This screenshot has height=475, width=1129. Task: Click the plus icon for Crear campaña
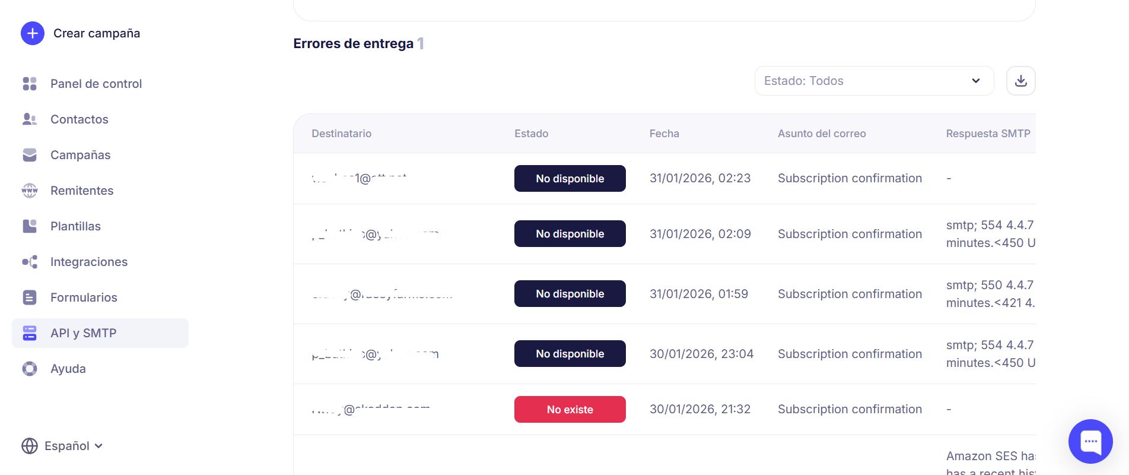point(33,33)
